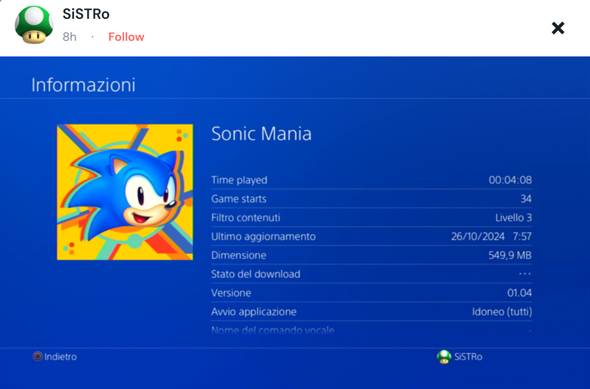Select the Stato del download row
590x389 pixels.
tap(371, 274)
